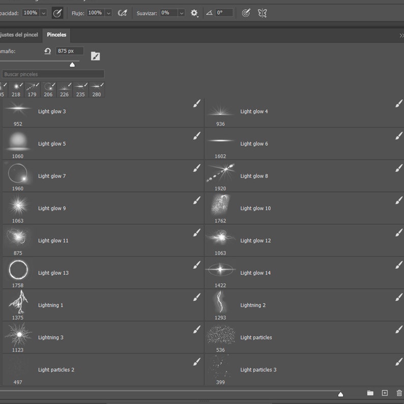Image resolution: width=404 pixels, height=404 pixels.
Task: Toggle pressure for size icon
Action: (246, 13)
